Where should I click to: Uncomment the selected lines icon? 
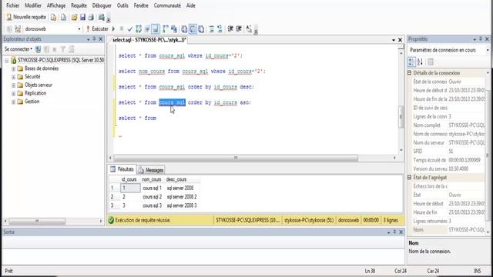click(220, 29)
